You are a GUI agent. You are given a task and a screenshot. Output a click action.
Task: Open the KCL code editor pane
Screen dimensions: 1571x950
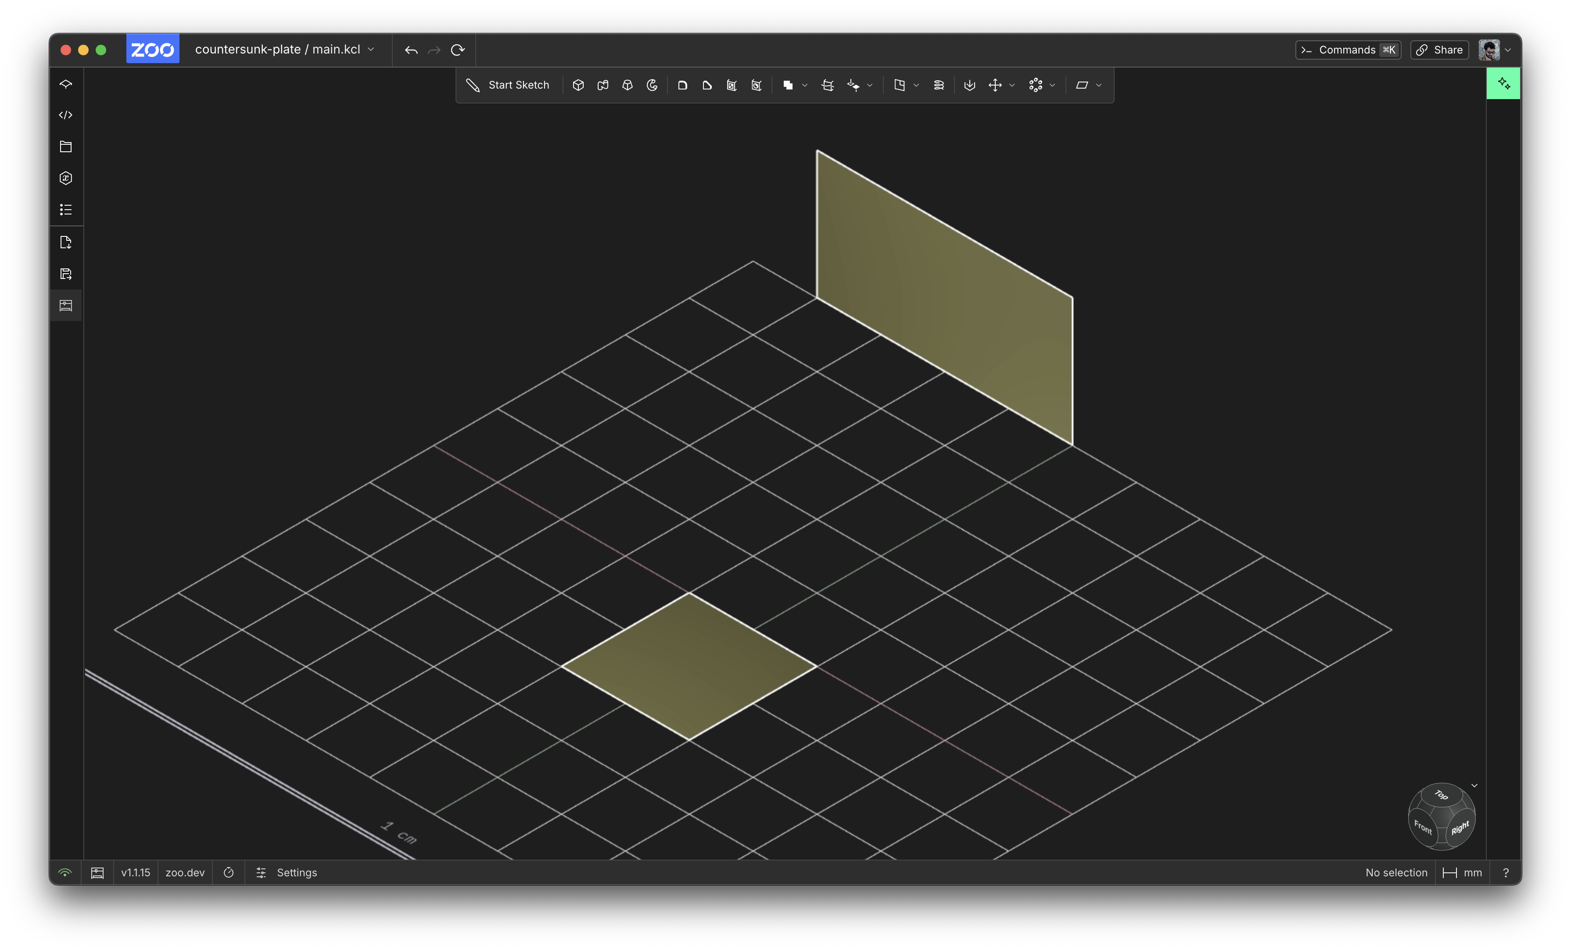66,115
